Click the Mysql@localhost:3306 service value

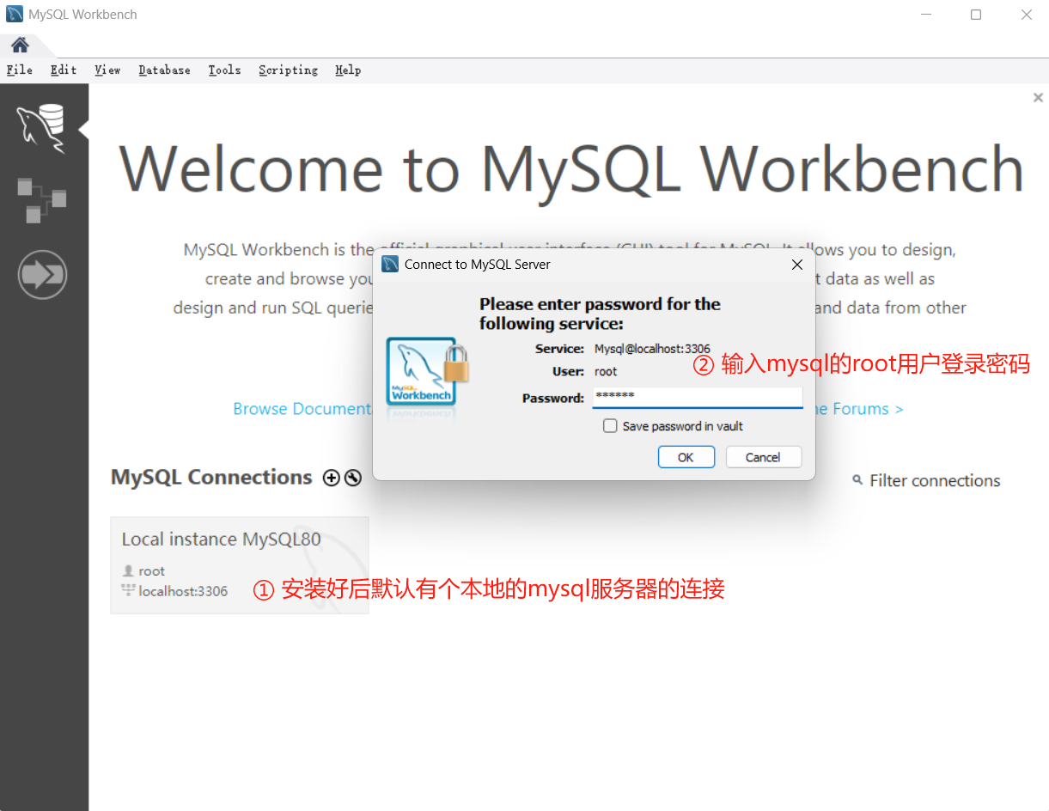(652, 349)
